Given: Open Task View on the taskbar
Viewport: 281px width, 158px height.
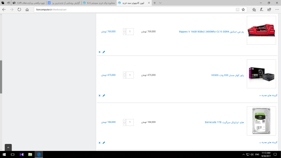Looking at the screenshot, I should coord(13,154).
